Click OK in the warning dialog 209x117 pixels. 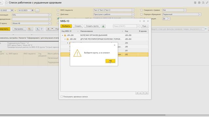(x=110, y=61)
